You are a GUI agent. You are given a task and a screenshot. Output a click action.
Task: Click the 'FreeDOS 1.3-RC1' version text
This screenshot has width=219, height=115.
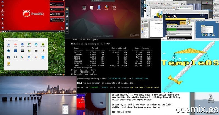99,87
